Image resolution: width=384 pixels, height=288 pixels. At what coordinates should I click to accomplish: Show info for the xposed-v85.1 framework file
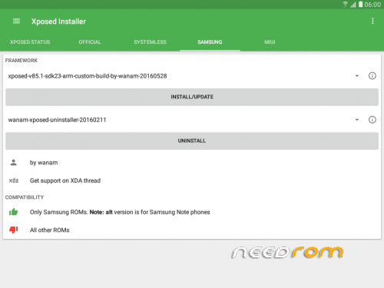click(372, 76)
